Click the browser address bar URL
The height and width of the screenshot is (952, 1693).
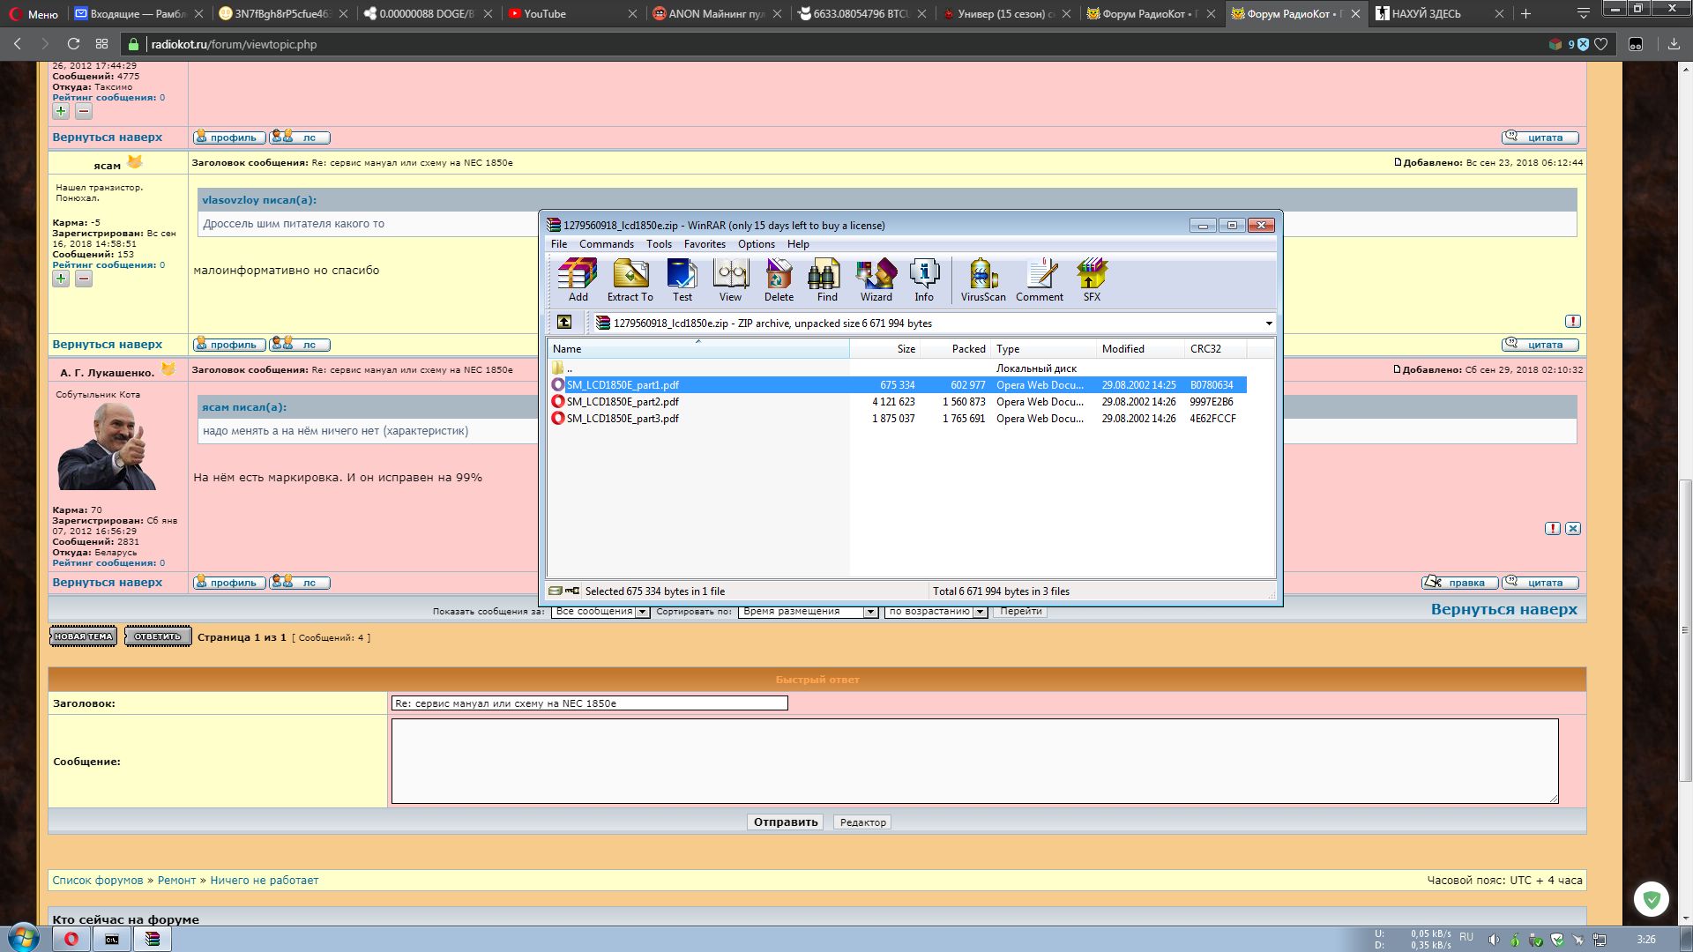(x=234, y=44)
